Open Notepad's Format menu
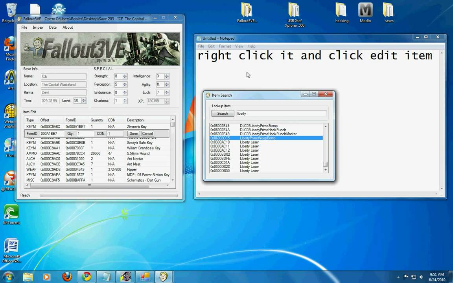453x283 pixels. click(x=225, y=46)
